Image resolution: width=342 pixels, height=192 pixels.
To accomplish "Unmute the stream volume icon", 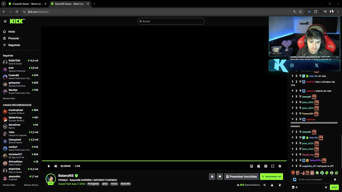I will [56, 166].
